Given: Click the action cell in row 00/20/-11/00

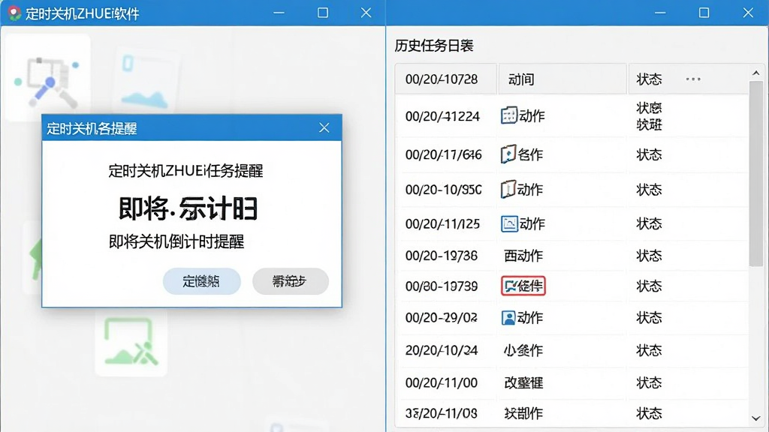Looking at the screenshot, I should coord(523,382).
